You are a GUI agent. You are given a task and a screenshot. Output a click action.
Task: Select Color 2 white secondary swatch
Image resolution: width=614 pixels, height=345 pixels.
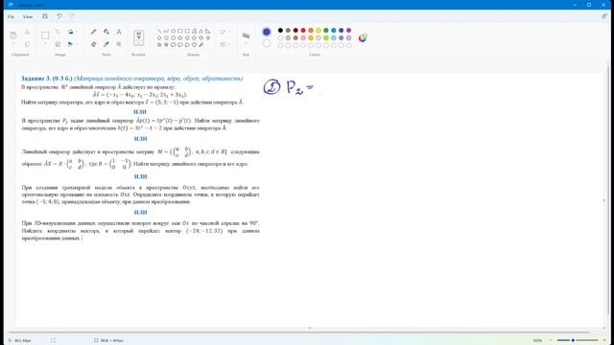[267, 43]
